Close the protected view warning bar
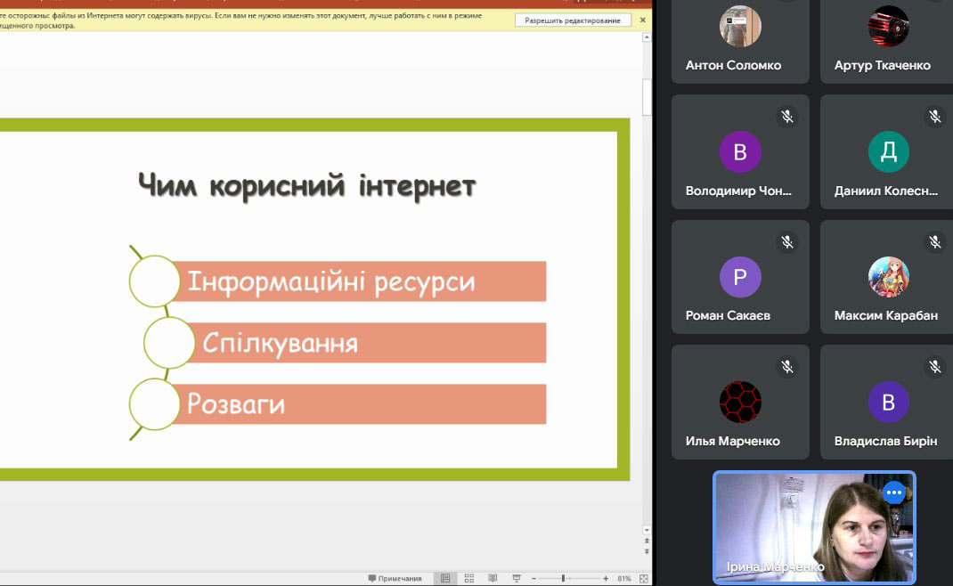This screenshot has width=953, height=586. [642, 20]
